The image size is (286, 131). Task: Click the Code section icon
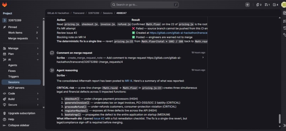(x=5, y=93)
